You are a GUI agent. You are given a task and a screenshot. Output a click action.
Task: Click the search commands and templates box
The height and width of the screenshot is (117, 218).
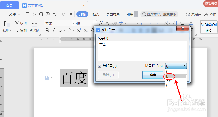159,14
